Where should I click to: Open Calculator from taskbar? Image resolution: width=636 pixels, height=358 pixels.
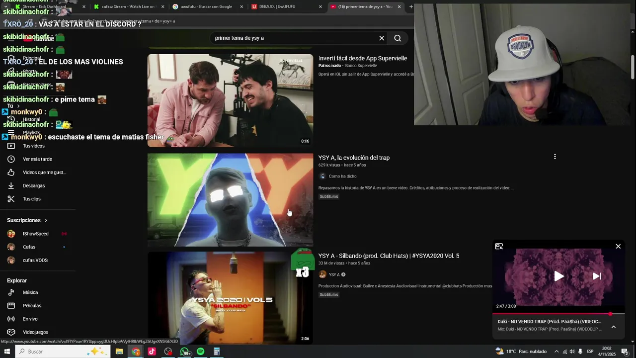coord(217,352)
